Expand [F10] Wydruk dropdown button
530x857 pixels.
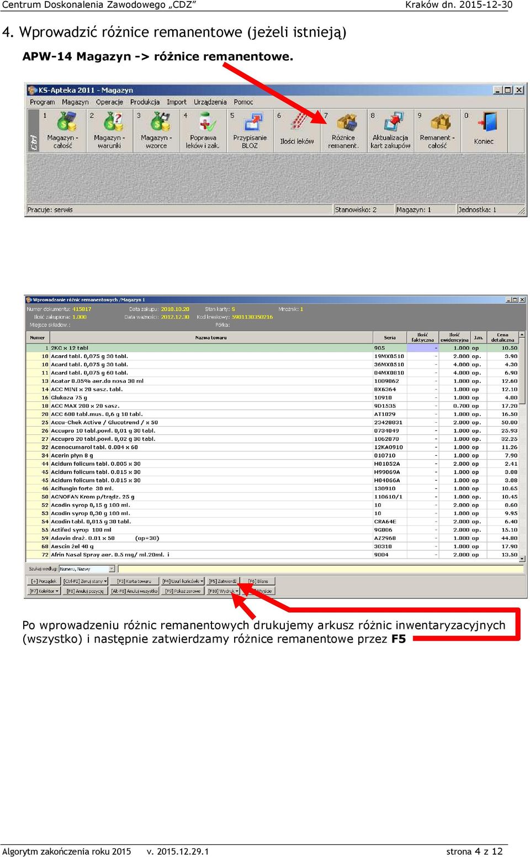223,591
